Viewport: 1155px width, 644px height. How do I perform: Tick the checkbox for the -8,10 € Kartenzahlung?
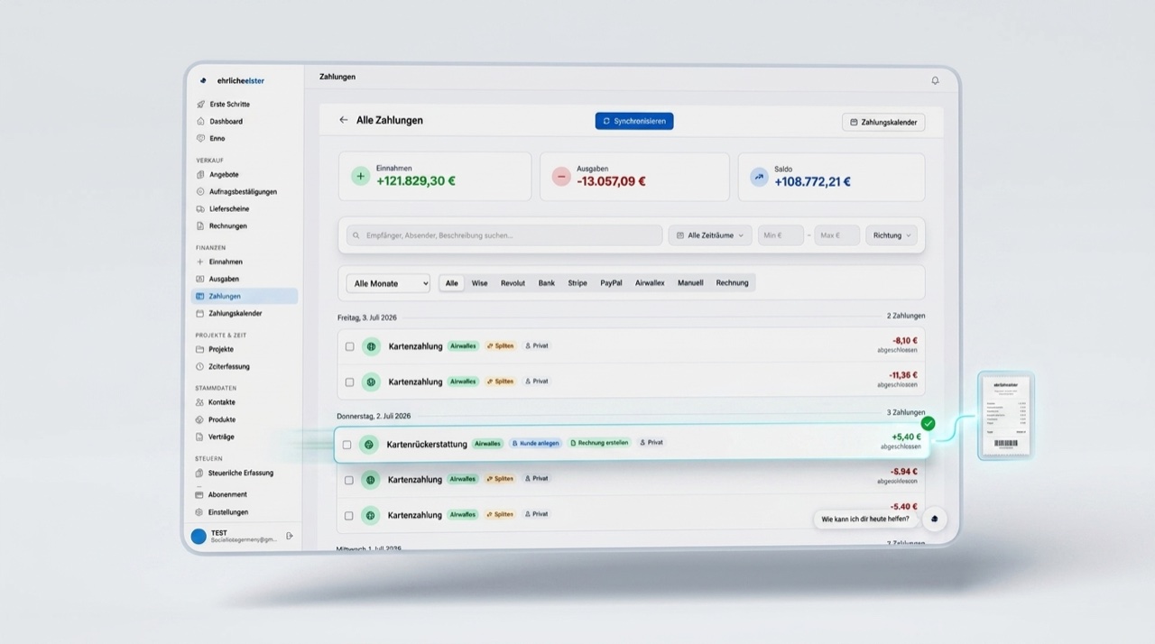[350, 346]
